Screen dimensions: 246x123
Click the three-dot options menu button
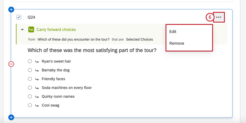pos(219,17)
